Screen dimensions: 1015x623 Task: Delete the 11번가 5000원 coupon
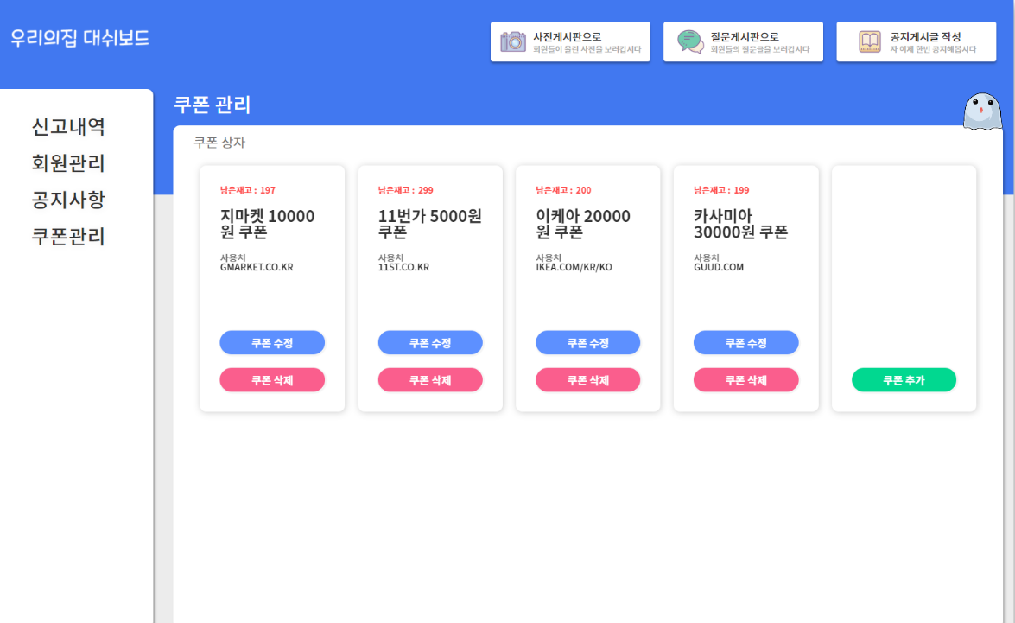coord(429,379)
